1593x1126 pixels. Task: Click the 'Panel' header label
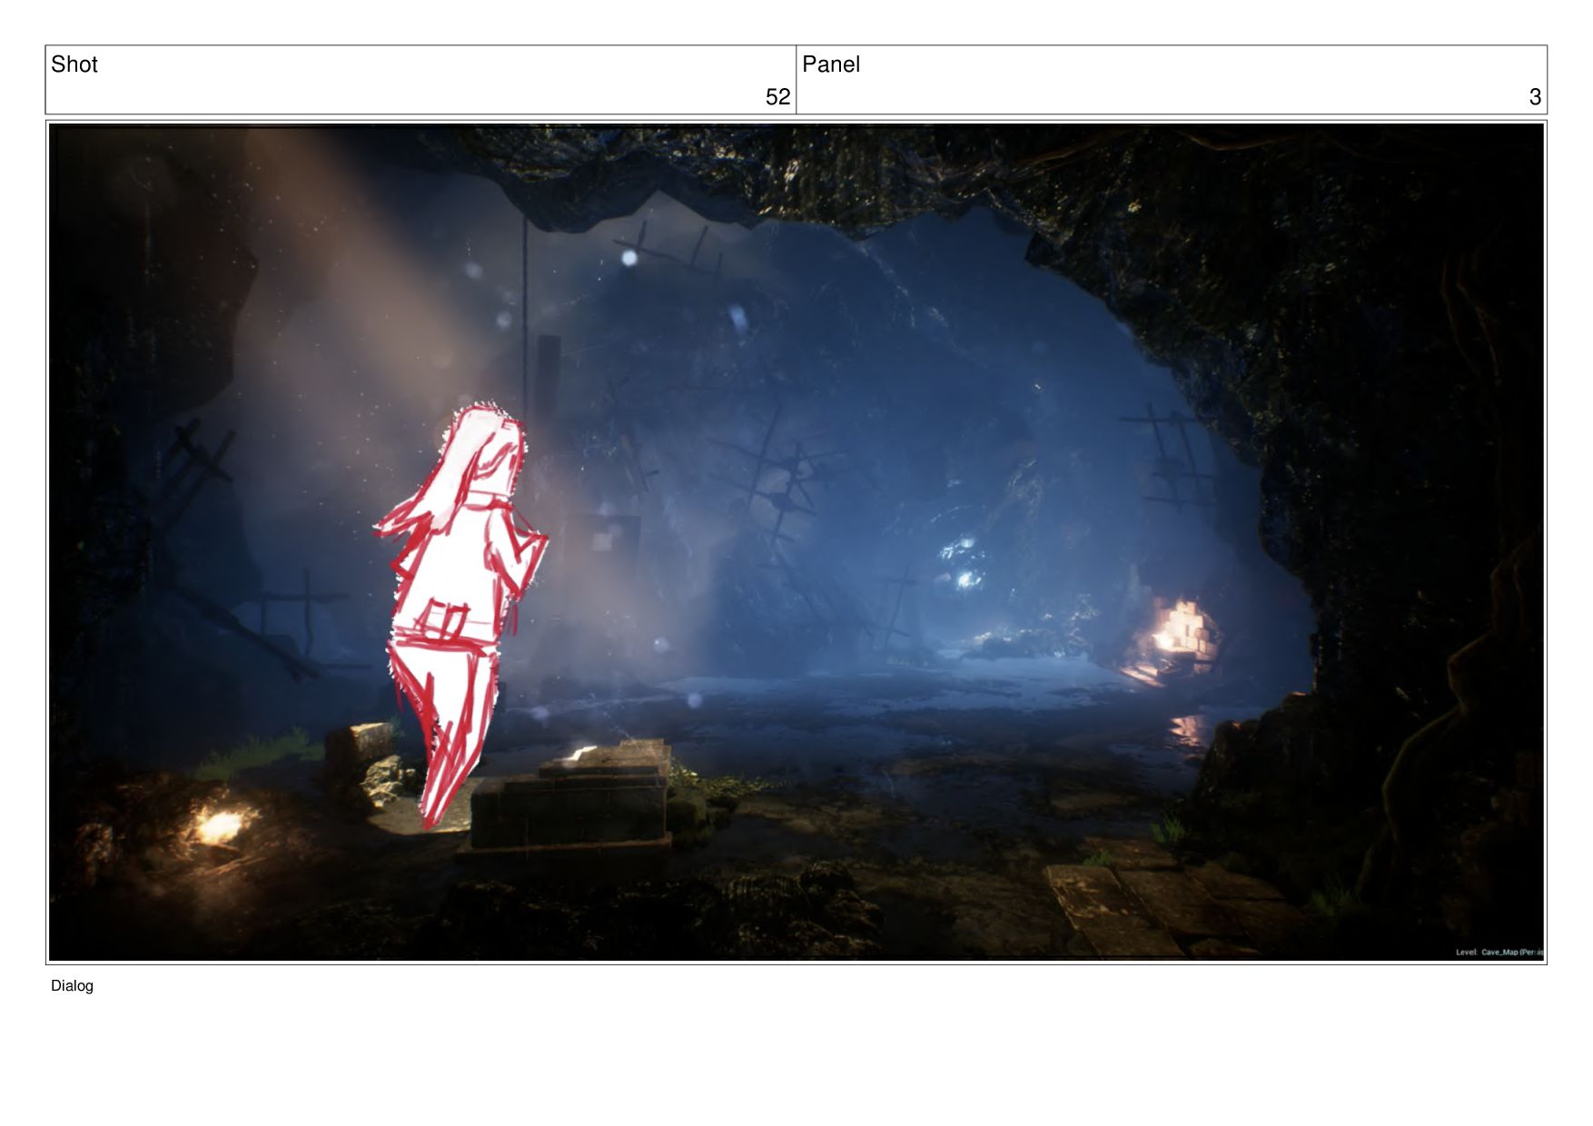830,64
